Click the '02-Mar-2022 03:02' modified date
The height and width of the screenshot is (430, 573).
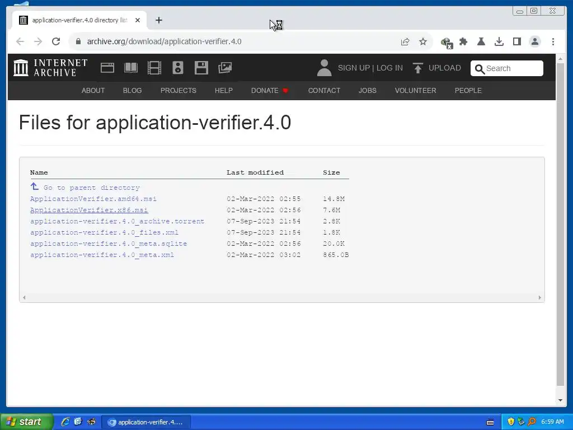point(264,255)
